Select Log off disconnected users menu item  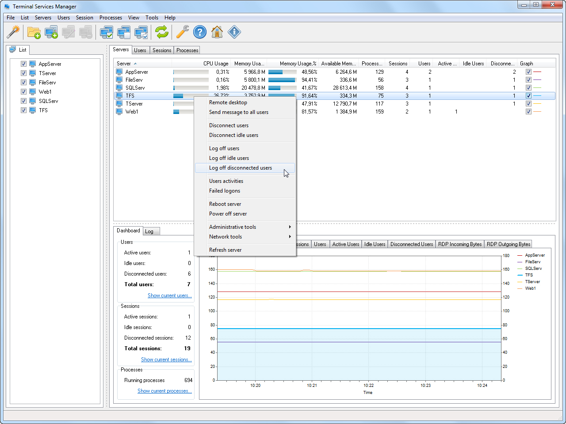(241, 168)
